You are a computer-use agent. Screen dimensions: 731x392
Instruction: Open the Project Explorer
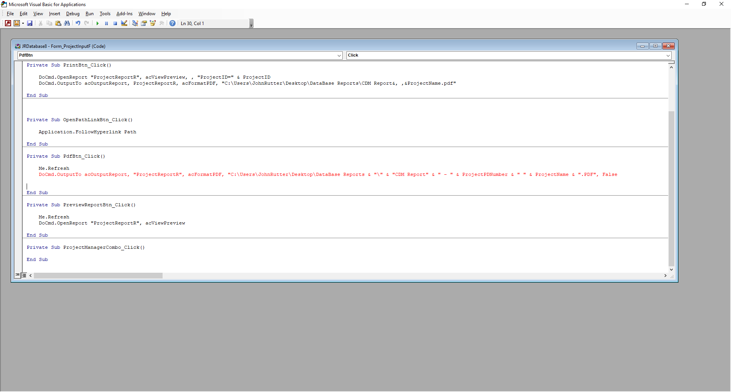coord(135,23)
